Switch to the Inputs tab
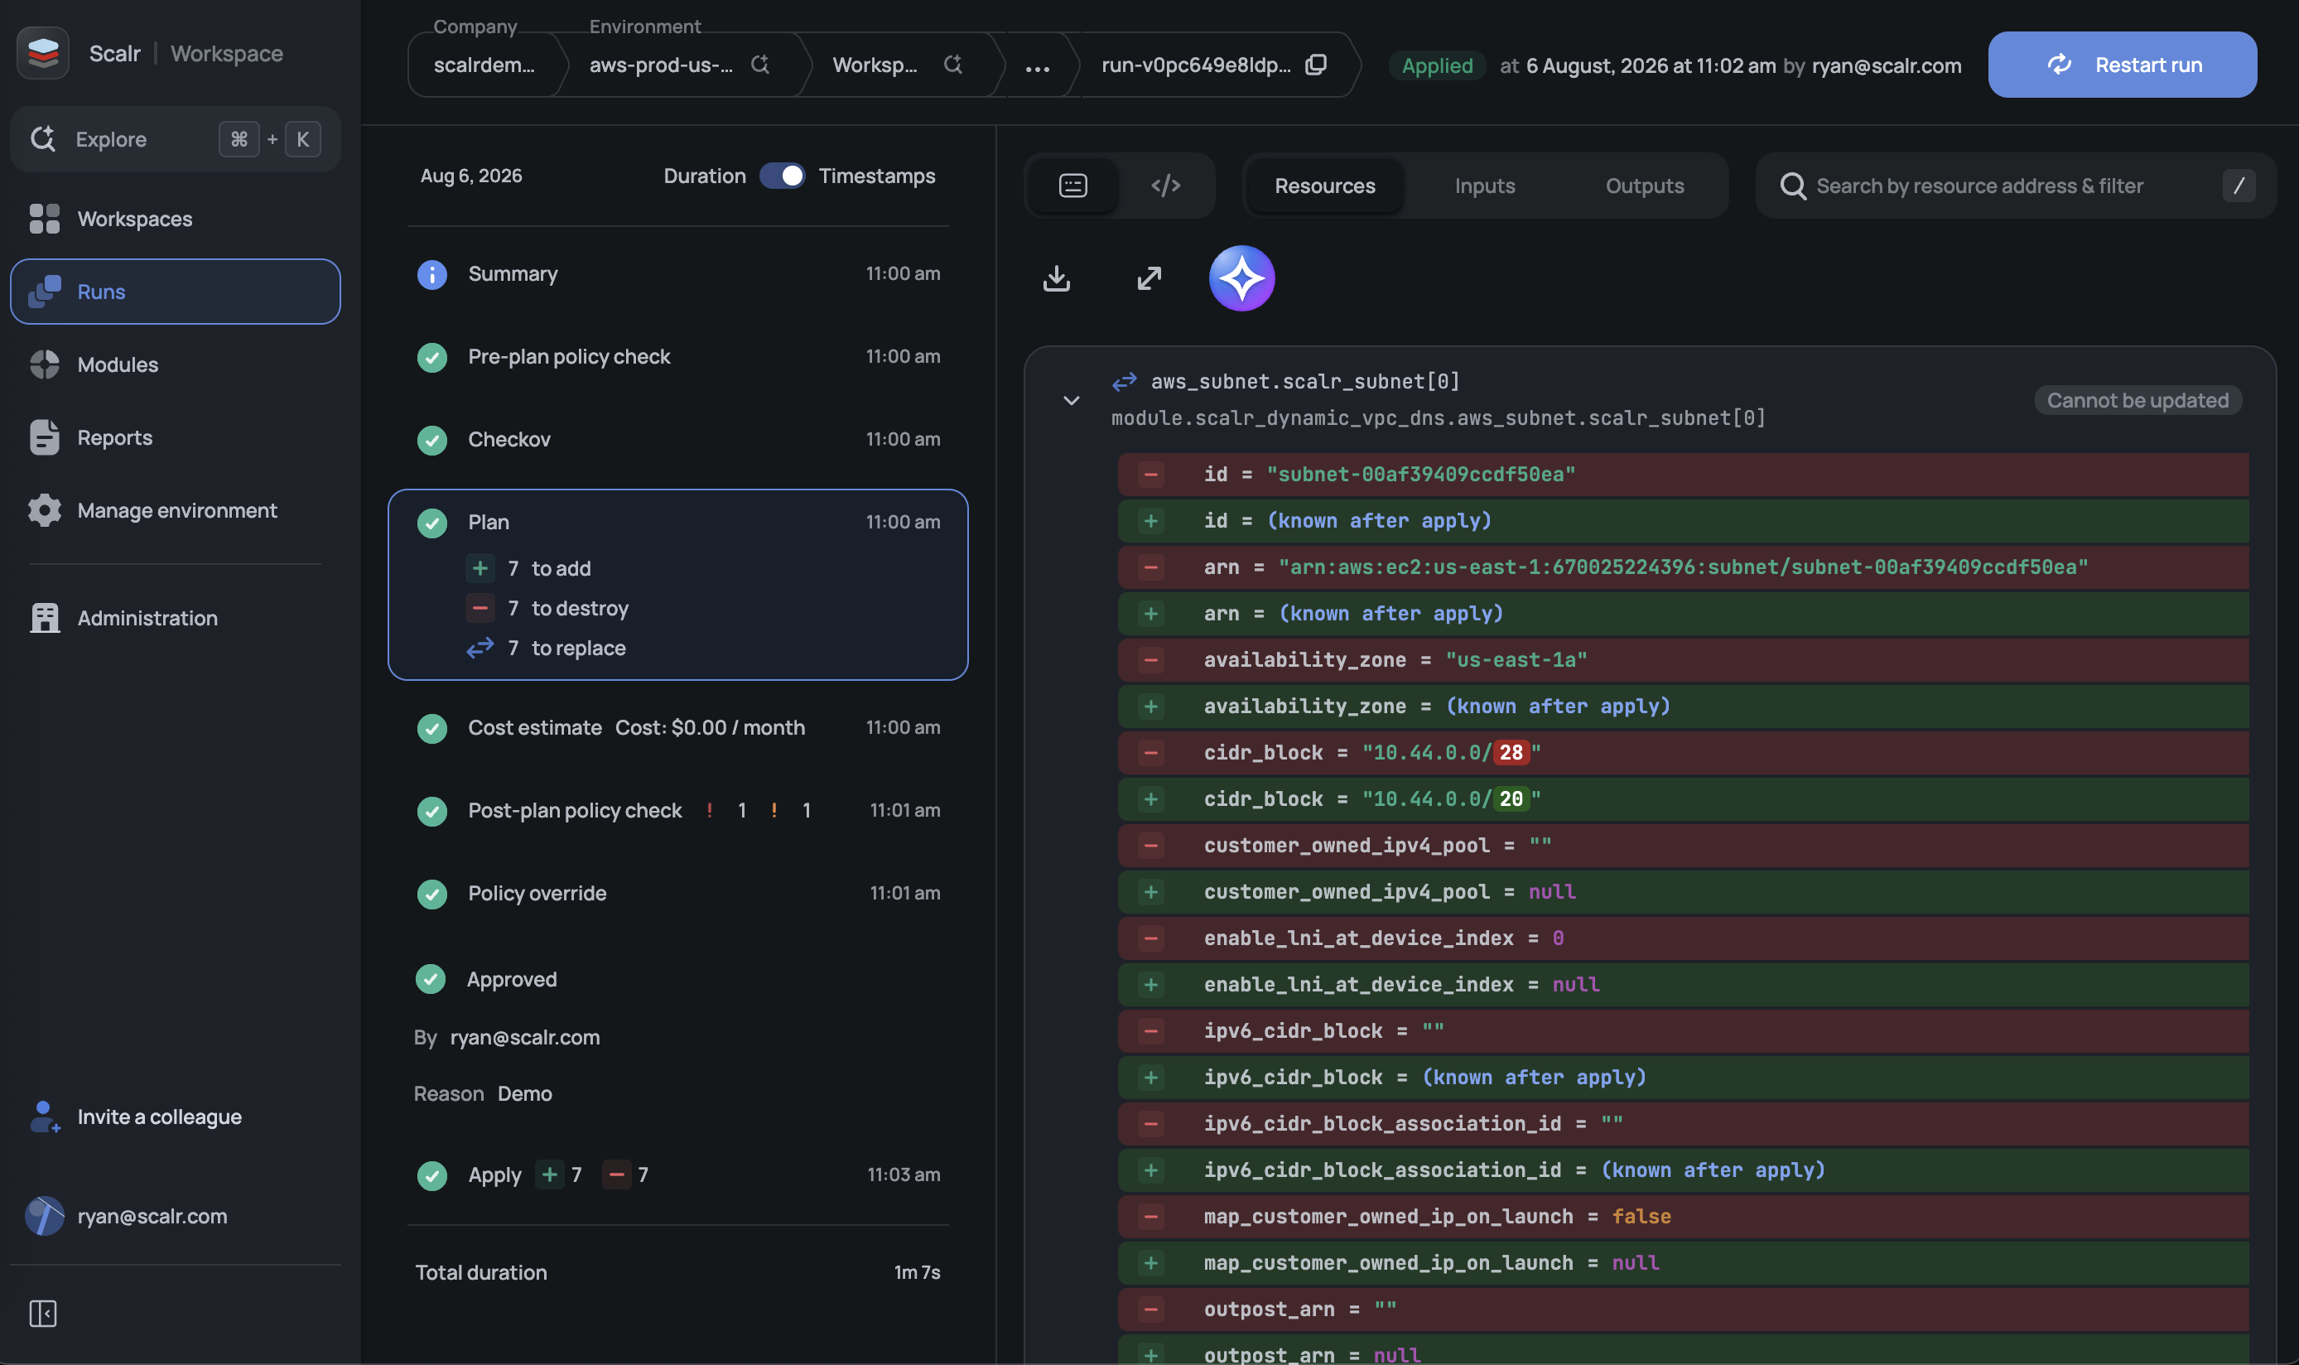 point(1484,186)
